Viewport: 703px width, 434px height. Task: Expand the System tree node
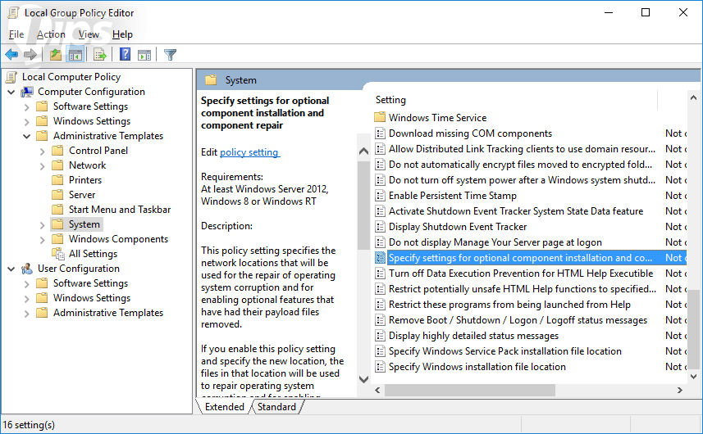pos(42,224)
